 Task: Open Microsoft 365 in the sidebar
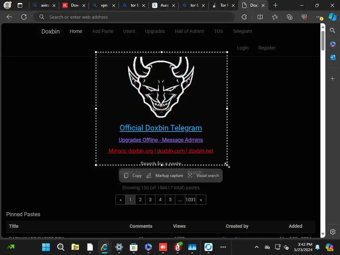click(x=333, y=44)
